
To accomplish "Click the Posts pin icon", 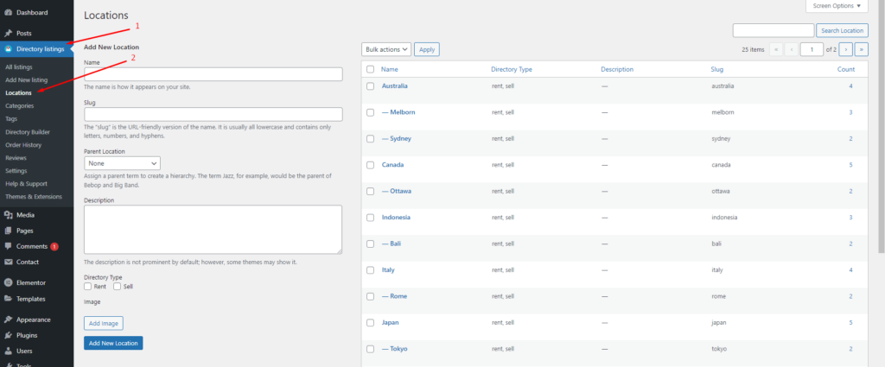I will point(9,34).
